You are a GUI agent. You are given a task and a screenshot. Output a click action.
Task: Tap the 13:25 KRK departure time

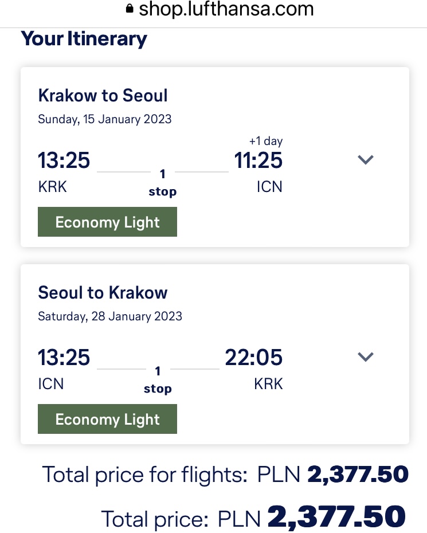[x=64, y=160]
